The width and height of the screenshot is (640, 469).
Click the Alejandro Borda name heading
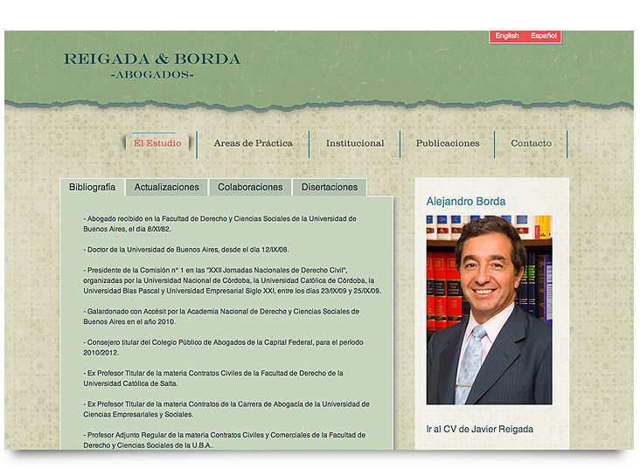tap(466, 201)
